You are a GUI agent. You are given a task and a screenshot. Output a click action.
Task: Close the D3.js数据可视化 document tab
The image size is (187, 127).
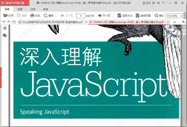(x=86, y=22)
